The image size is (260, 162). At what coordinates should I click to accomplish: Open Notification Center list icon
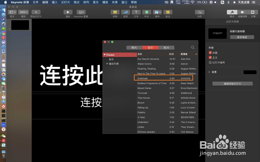(253, 2)
